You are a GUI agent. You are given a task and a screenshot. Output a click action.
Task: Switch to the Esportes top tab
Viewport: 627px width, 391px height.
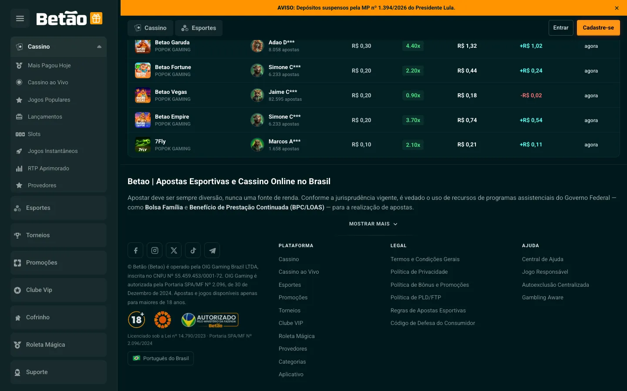tap(199, 28)
